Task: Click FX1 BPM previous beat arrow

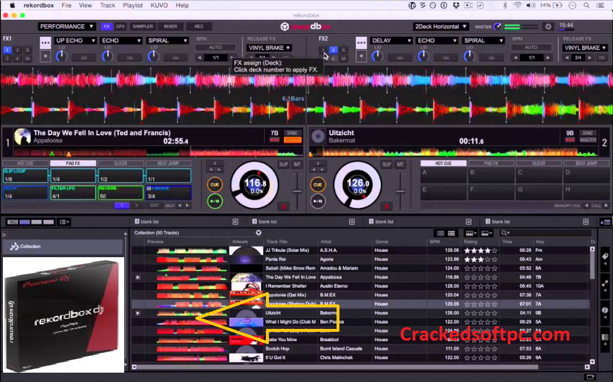Action: [x=200, y=58]
